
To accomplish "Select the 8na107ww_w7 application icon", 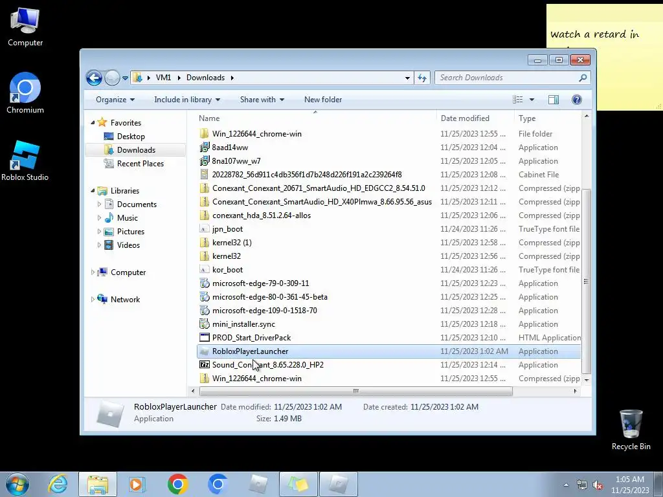I will click(204, 161).
